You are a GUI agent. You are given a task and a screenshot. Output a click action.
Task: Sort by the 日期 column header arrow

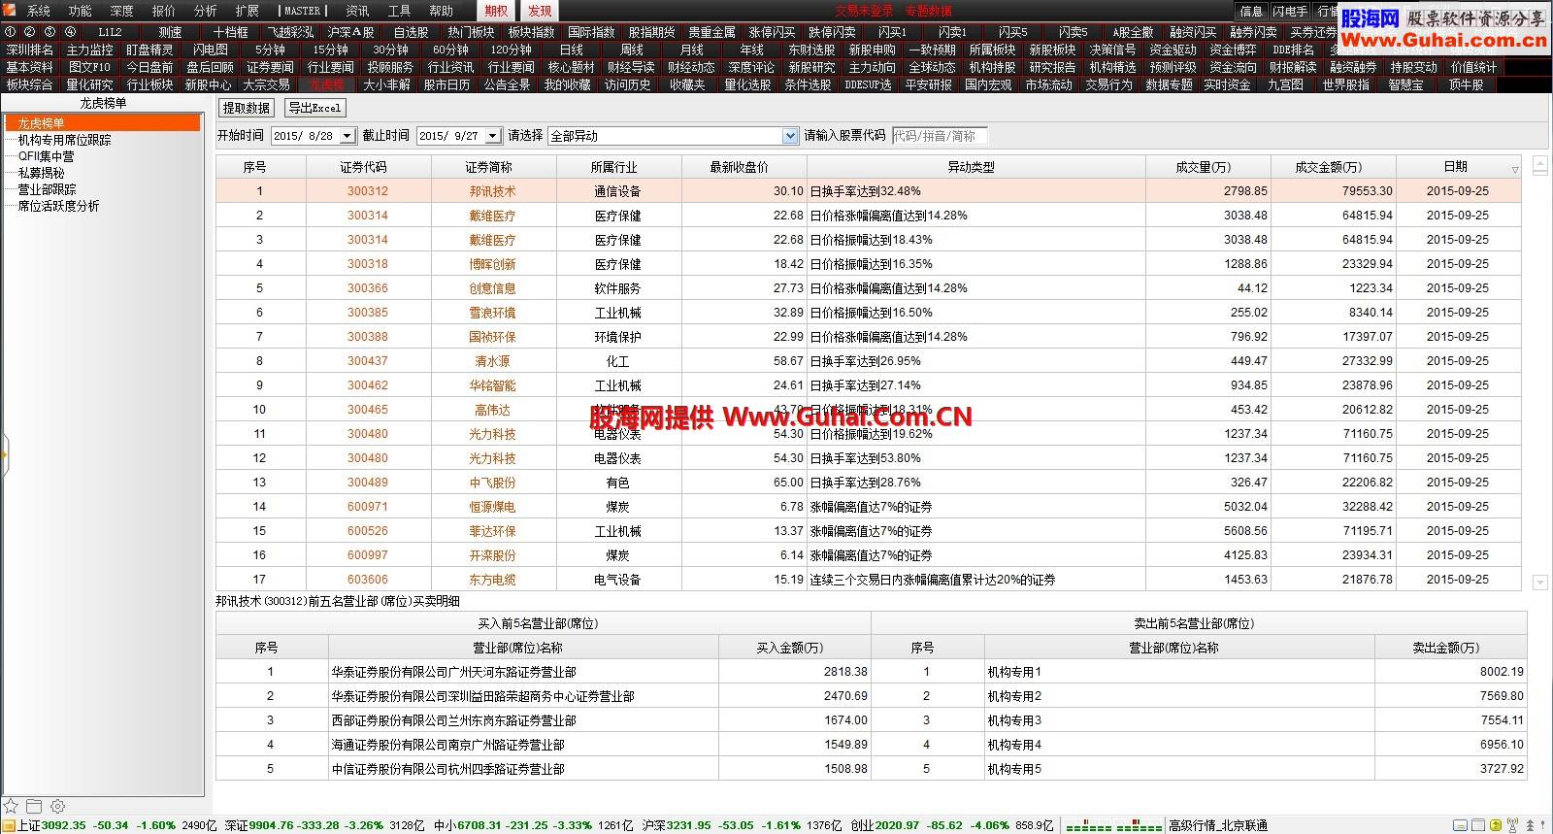pos(1514,170)
